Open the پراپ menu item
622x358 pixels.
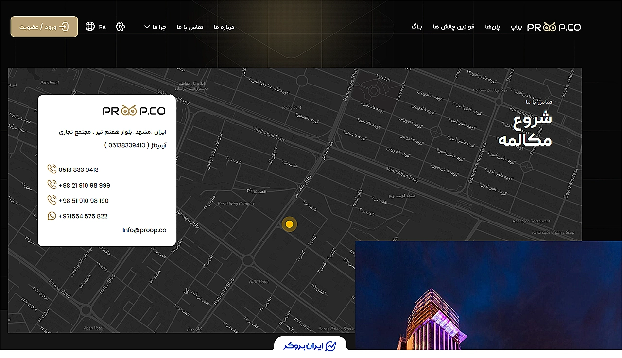click(517, 27)
